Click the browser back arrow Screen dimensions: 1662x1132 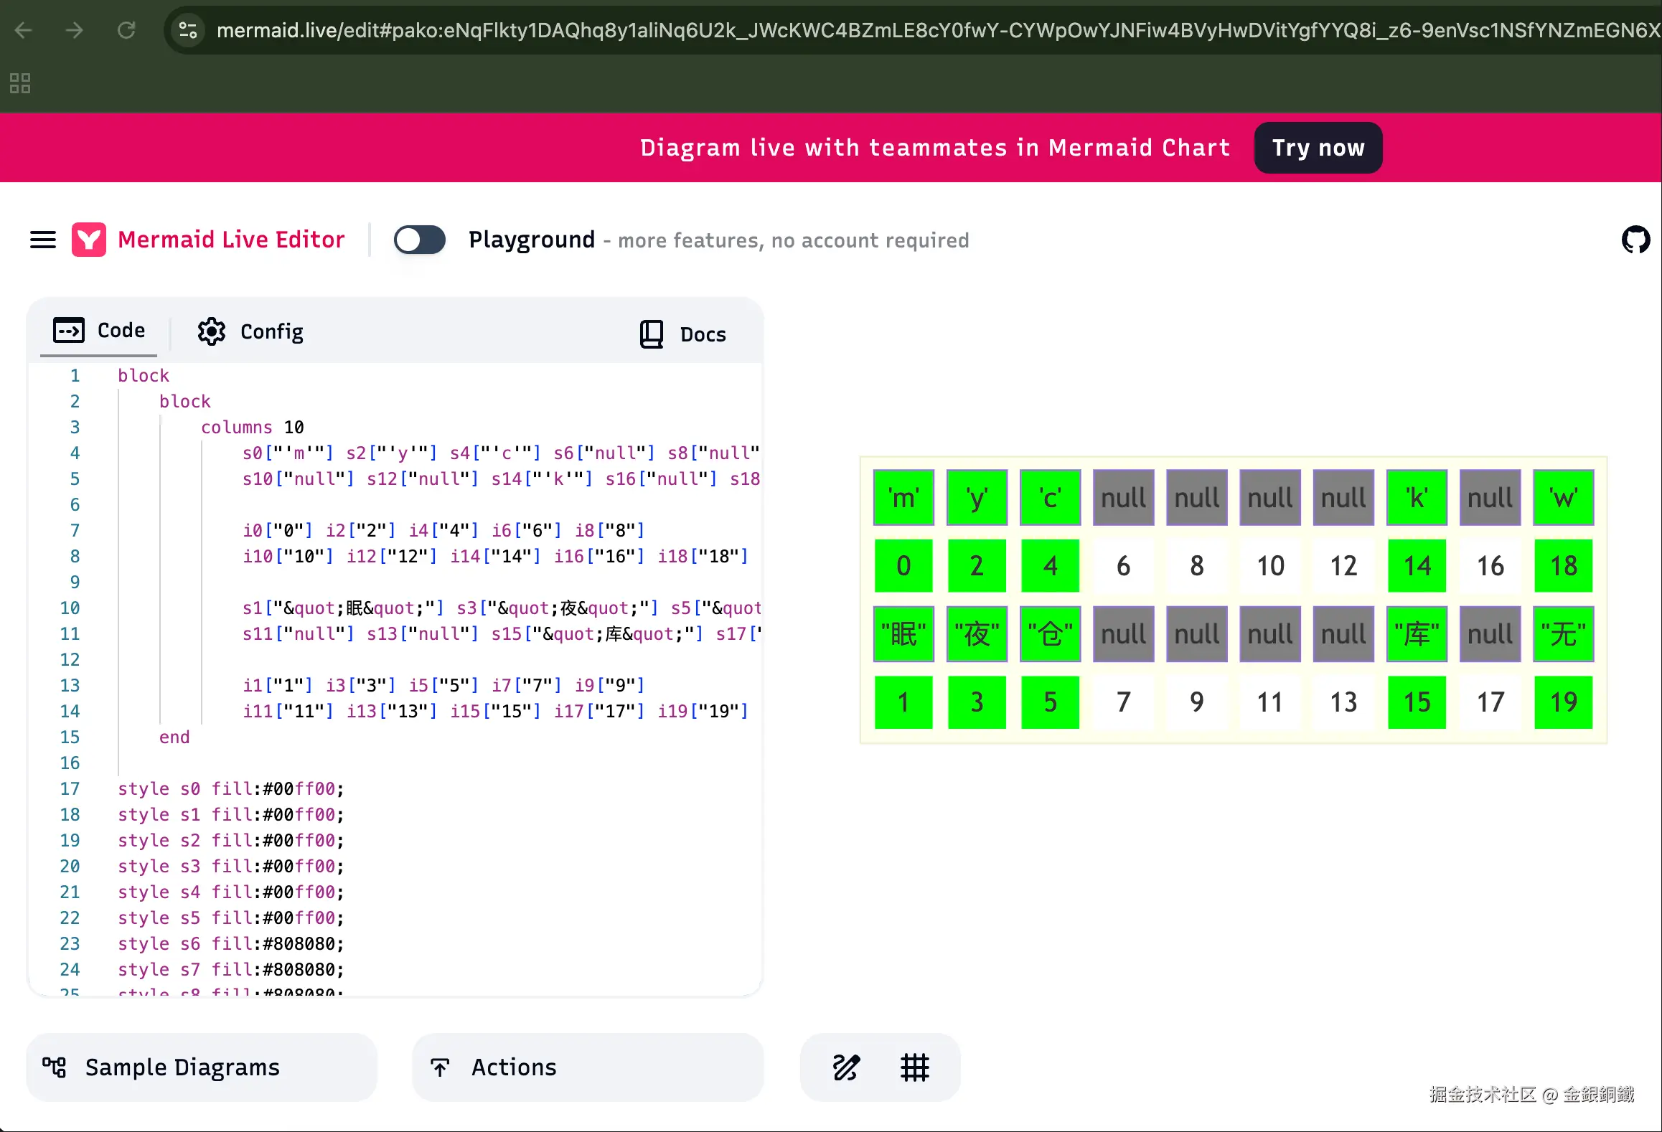(x=24, y=30)
